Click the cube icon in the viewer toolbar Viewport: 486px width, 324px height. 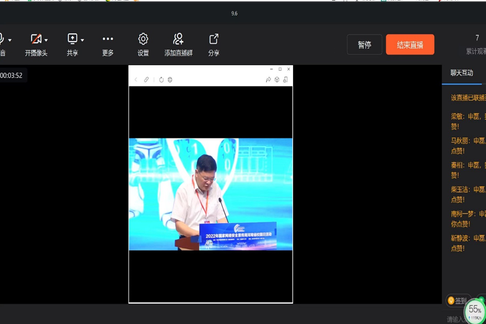[x=277, y=80]
